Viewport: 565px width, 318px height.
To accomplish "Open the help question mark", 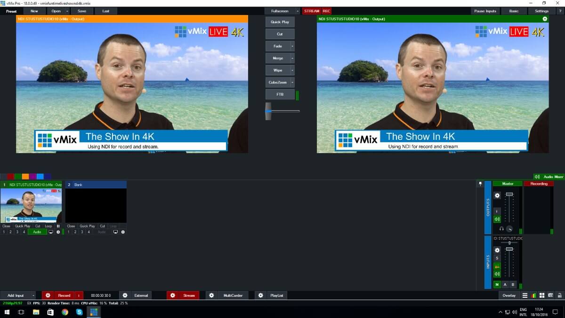I will (559, 11).
